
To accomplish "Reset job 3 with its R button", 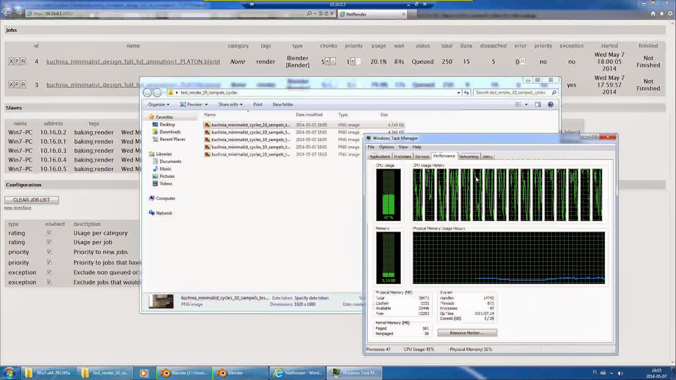I will tap(23, 84).
